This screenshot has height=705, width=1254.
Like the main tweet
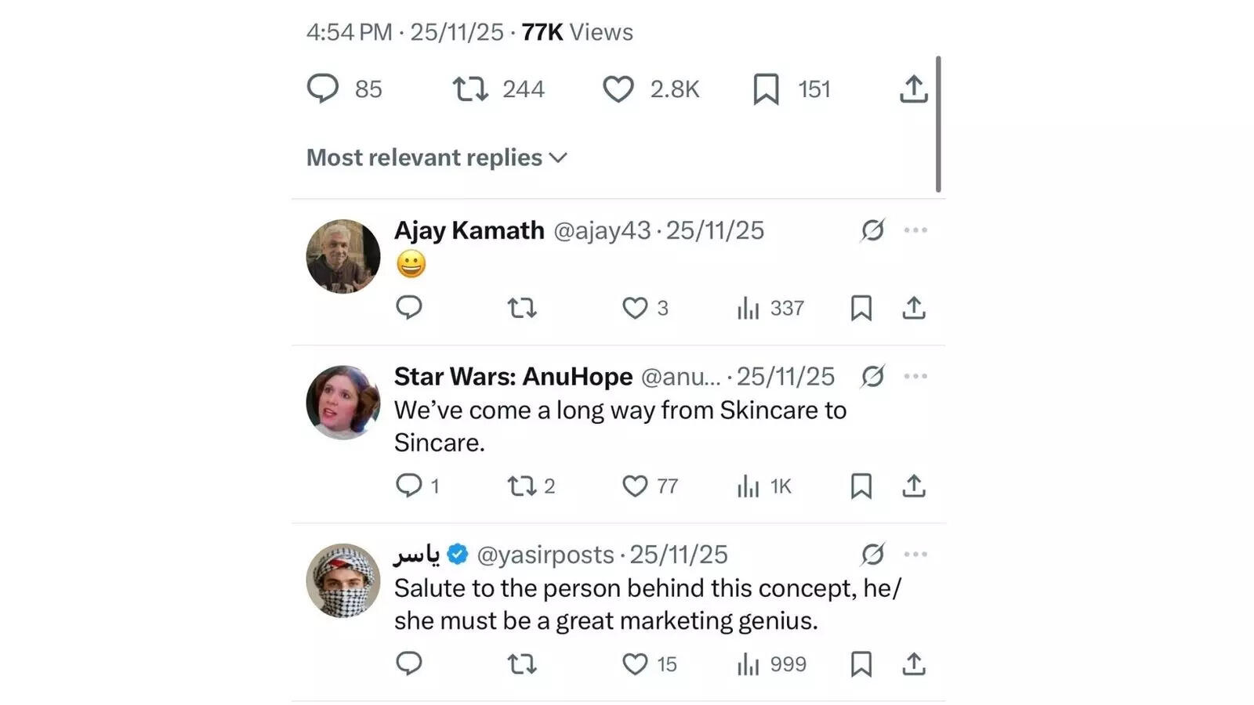point(618,89)
